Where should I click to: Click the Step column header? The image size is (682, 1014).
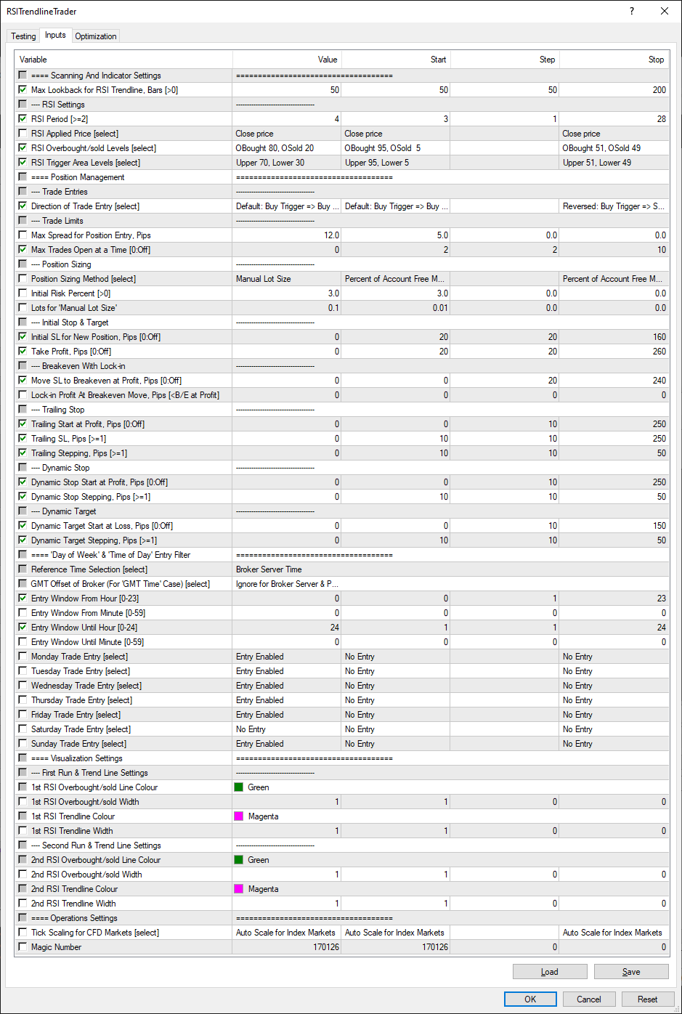[504, 60]
